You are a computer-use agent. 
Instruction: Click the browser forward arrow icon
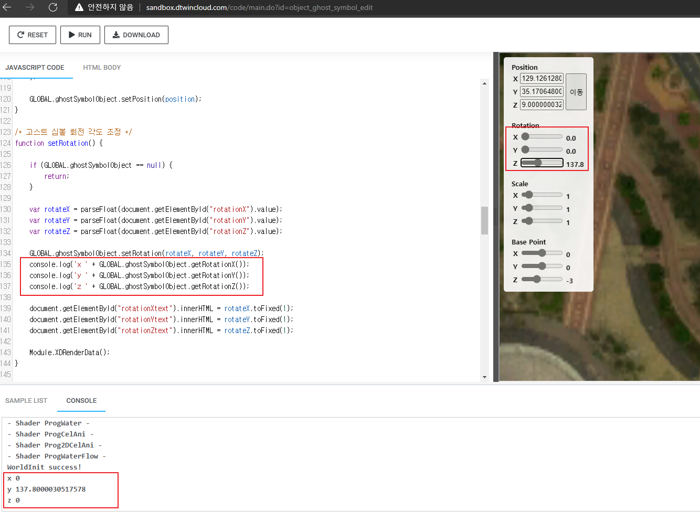30,8
